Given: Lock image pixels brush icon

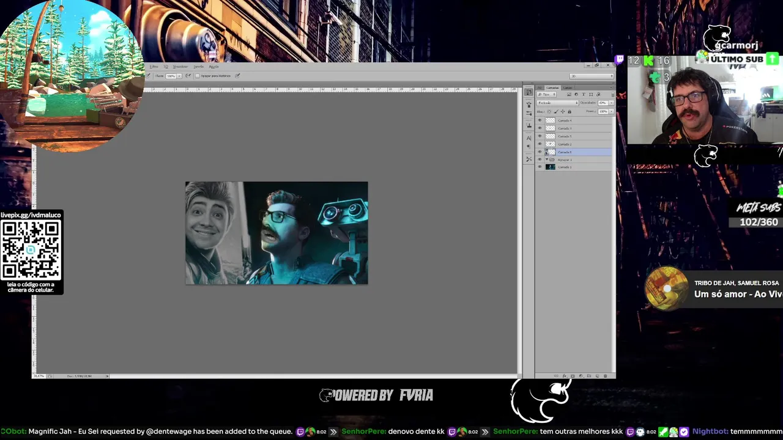Looking at the screenshot, I should (556, 112).
